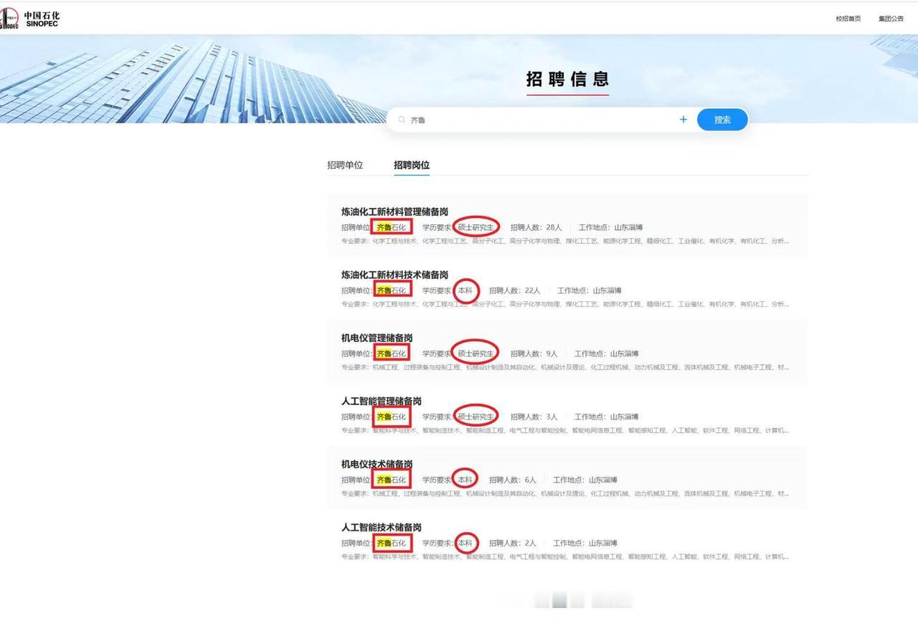
Task: Open the 人工智能技术储备岗 job posting
Action: pyautogui.click(x=382, y=527)
